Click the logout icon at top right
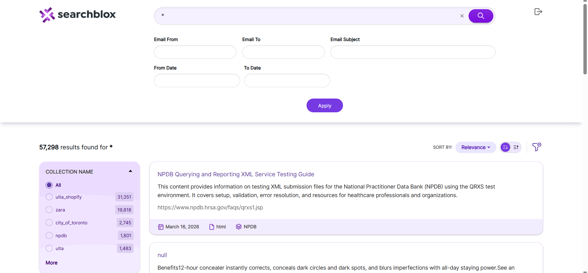The image size is (588, 273). coord(538,12)
